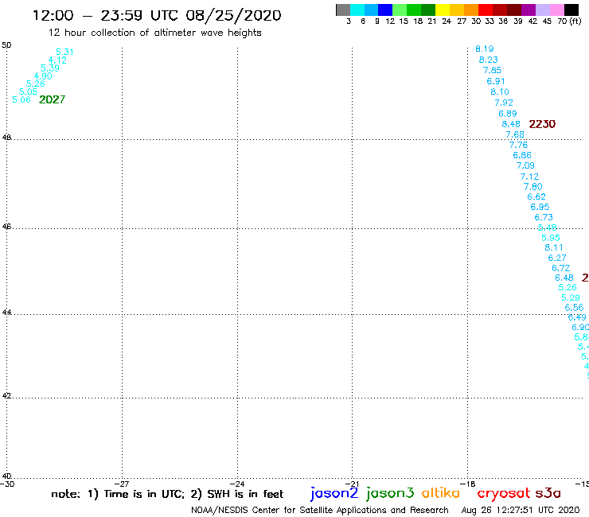Click the NOAA/NESDIS Center credit line
The image size is (589, 517).
click(320, 511)
